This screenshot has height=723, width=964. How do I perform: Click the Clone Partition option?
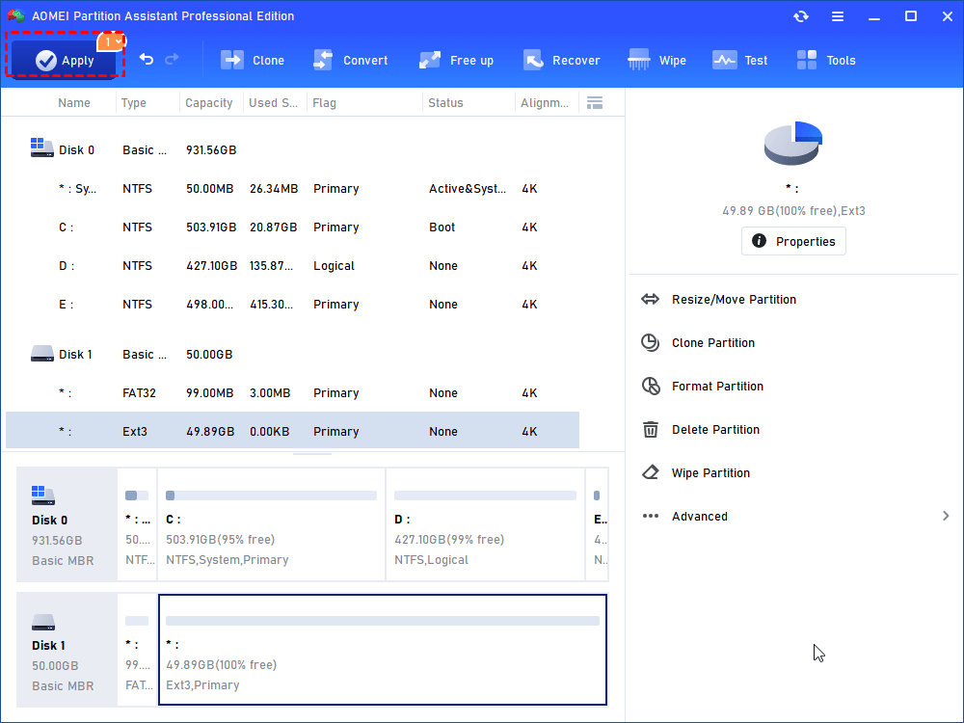713,343
